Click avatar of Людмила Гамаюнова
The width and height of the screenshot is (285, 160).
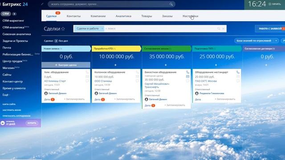pyautogui.click(x=197, y=93)
